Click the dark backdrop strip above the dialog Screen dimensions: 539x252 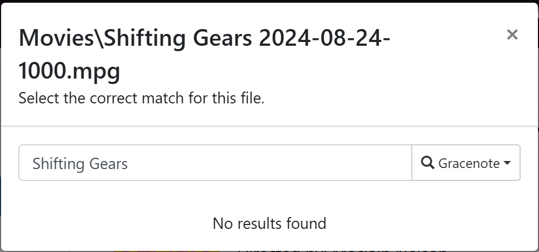coord(269,1)
